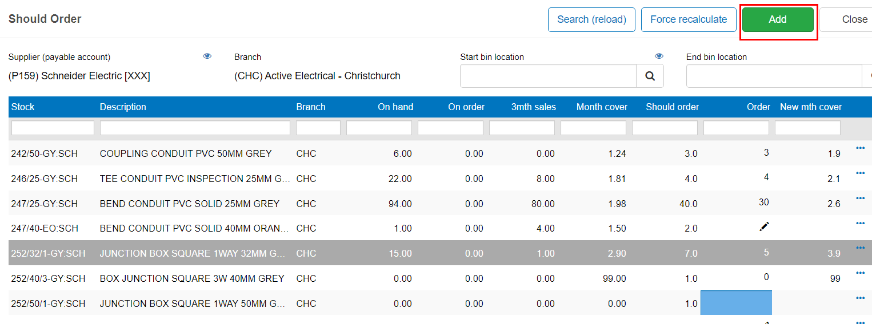Screen dimensions: 872x324
Task: Open three-dots menu for 246/25-GY:SCH row
Action: 861,173
